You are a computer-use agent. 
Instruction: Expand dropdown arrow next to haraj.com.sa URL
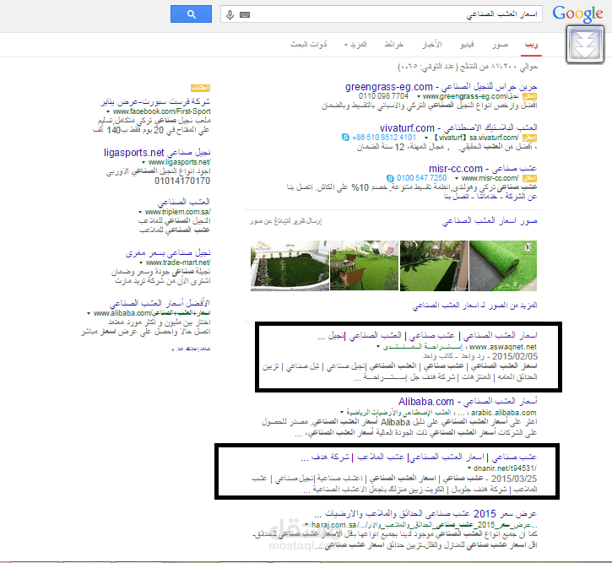[x=306, y=525]
